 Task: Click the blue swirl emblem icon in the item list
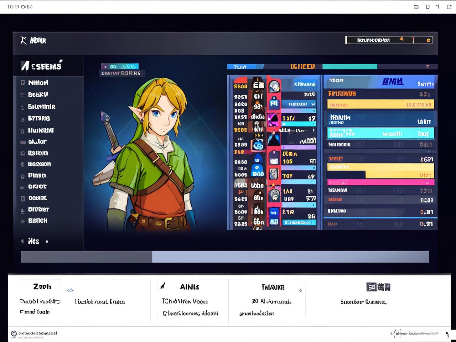click(x=258, y=145)
